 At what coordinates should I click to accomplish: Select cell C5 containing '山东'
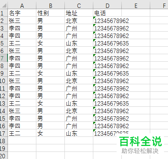point(79,43)
